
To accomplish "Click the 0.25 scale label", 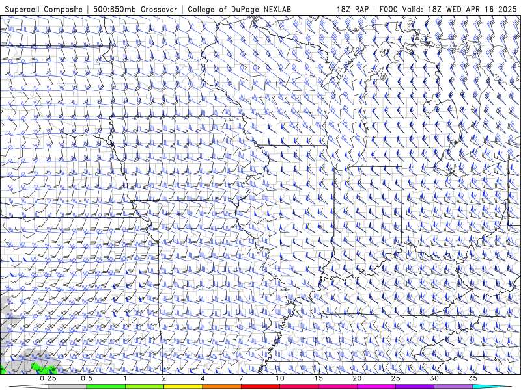I will point(48,378).
